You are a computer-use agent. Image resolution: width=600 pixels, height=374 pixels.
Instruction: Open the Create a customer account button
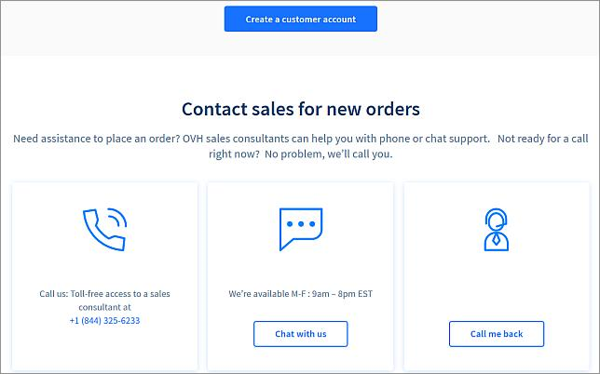coord(301,19)
